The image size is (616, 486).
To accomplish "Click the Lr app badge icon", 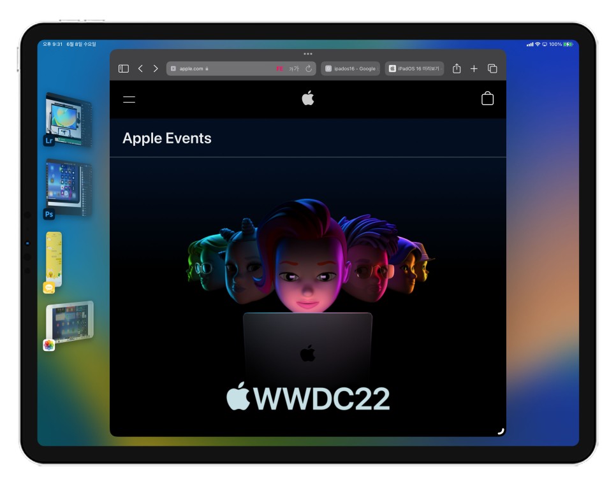I will 48,141.
